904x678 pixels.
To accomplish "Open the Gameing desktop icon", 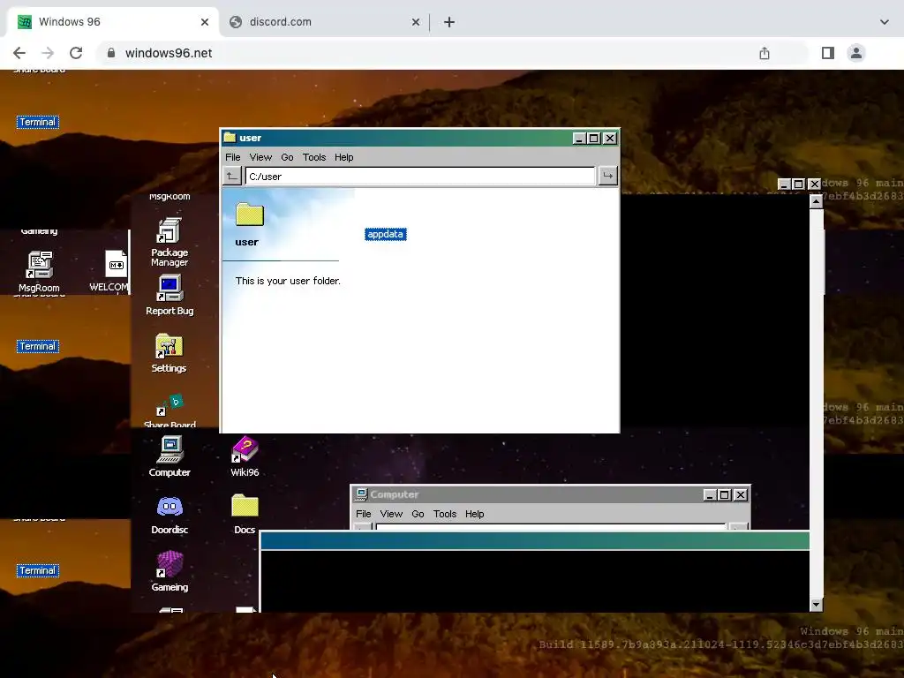I will 169,571.
